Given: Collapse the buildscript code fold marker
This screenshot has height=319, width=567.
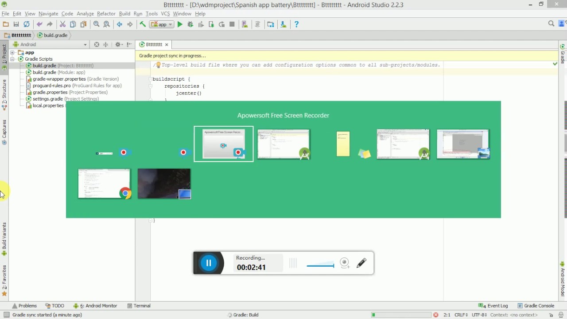Looking at the screenshot, I should (150, 79).
